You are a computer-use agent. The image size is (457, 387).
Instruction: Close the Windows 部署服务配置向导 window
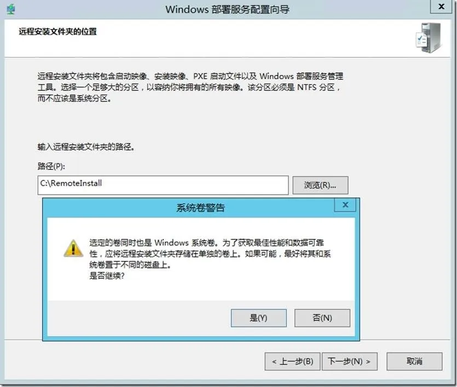pyautogui.click(x=442, y=7)
